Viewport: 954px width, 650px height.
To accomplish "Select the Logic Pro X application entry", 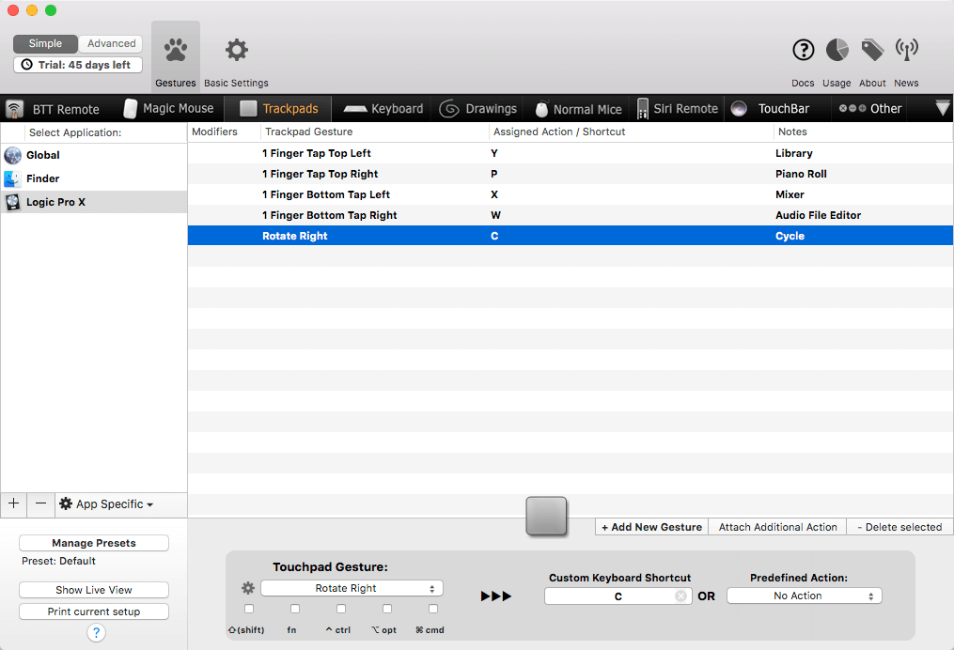I will coord(94,202).
